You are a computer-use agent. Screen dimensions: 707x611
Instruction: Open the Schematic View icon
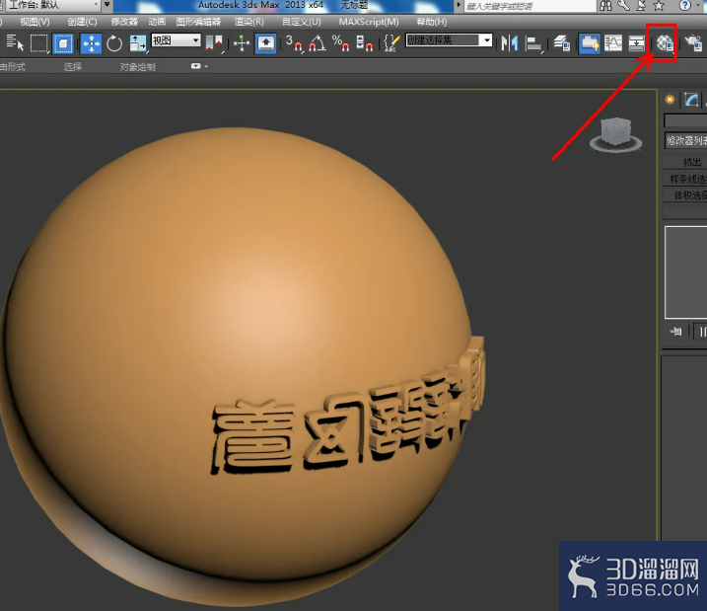pyautogui.click(x=637, y=43)
